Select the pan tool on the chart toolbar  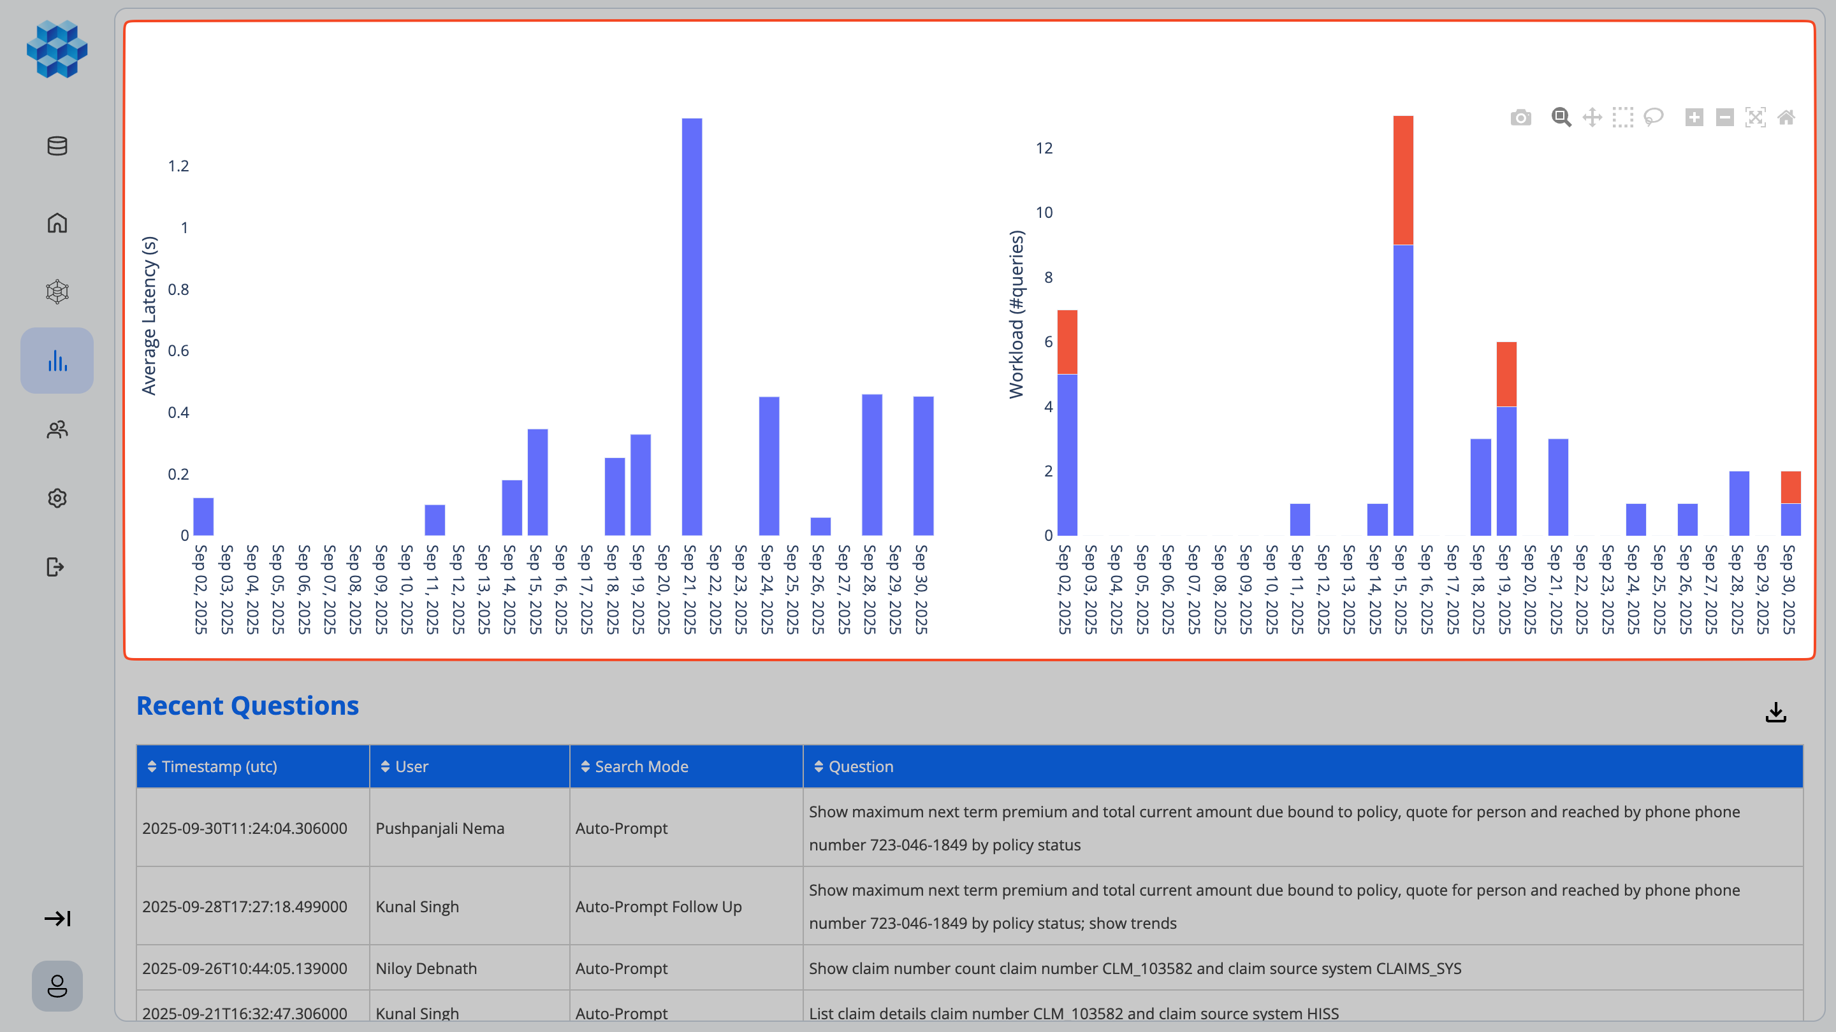point(1592,117)
